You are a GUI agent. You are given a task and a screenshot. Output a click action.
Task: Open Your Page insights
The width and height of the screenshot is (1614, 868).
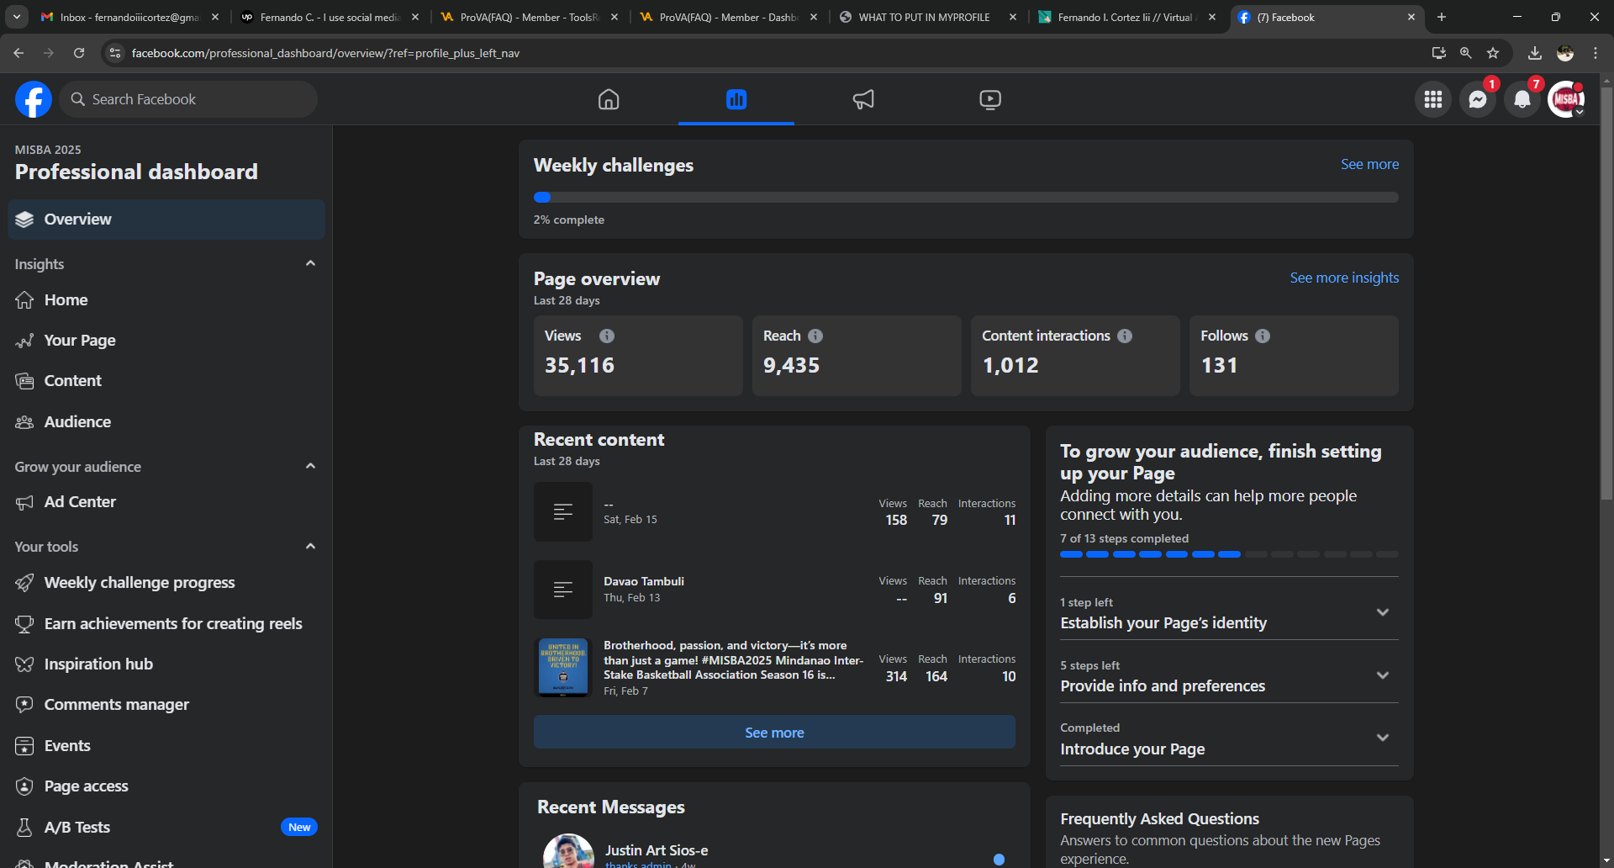click(166, 341)
